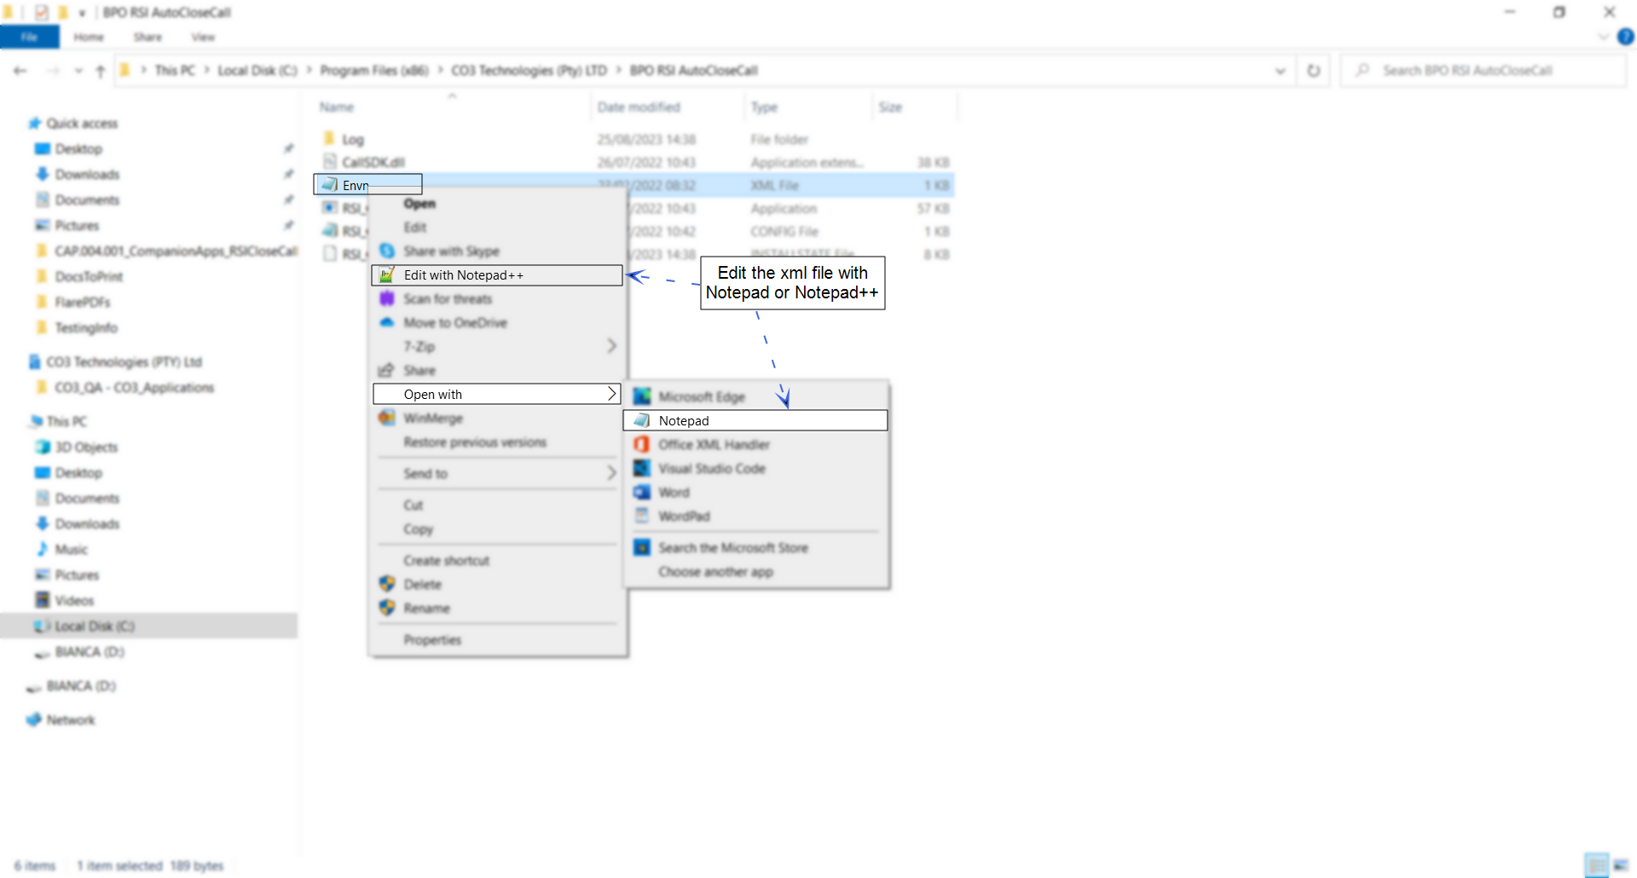Click the breadcrumb chevron right after This PC

coord(206,70)
